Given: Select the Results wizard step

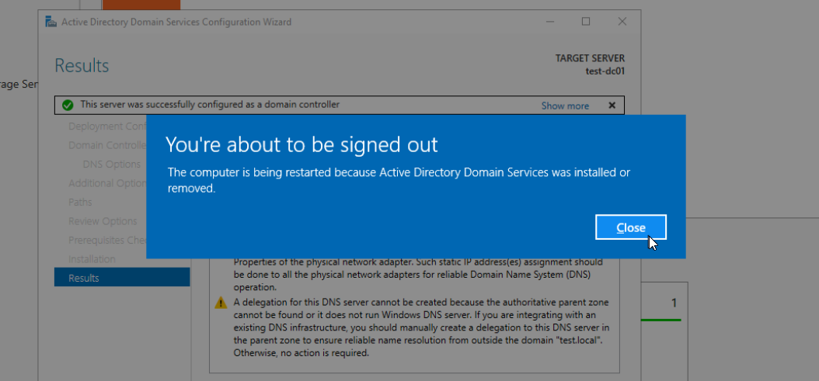Looking at the screenshot, I should 122,277.
